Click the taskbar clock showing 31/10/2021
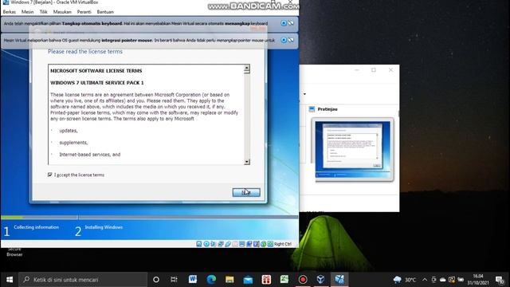The height and width of the screenshot is (287, 510). tap(478, 280)
